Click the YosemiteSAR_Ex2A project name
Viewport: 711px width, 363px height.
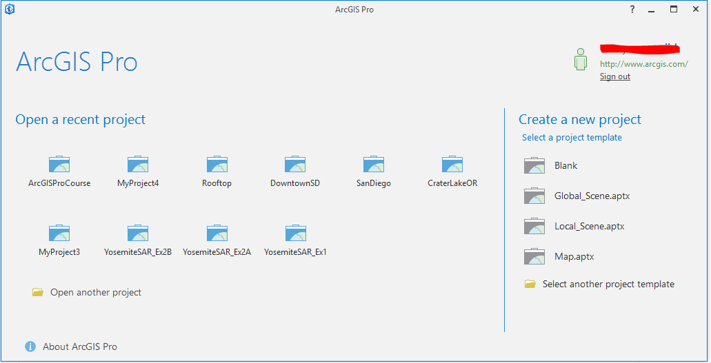click(x=217, y=252)
